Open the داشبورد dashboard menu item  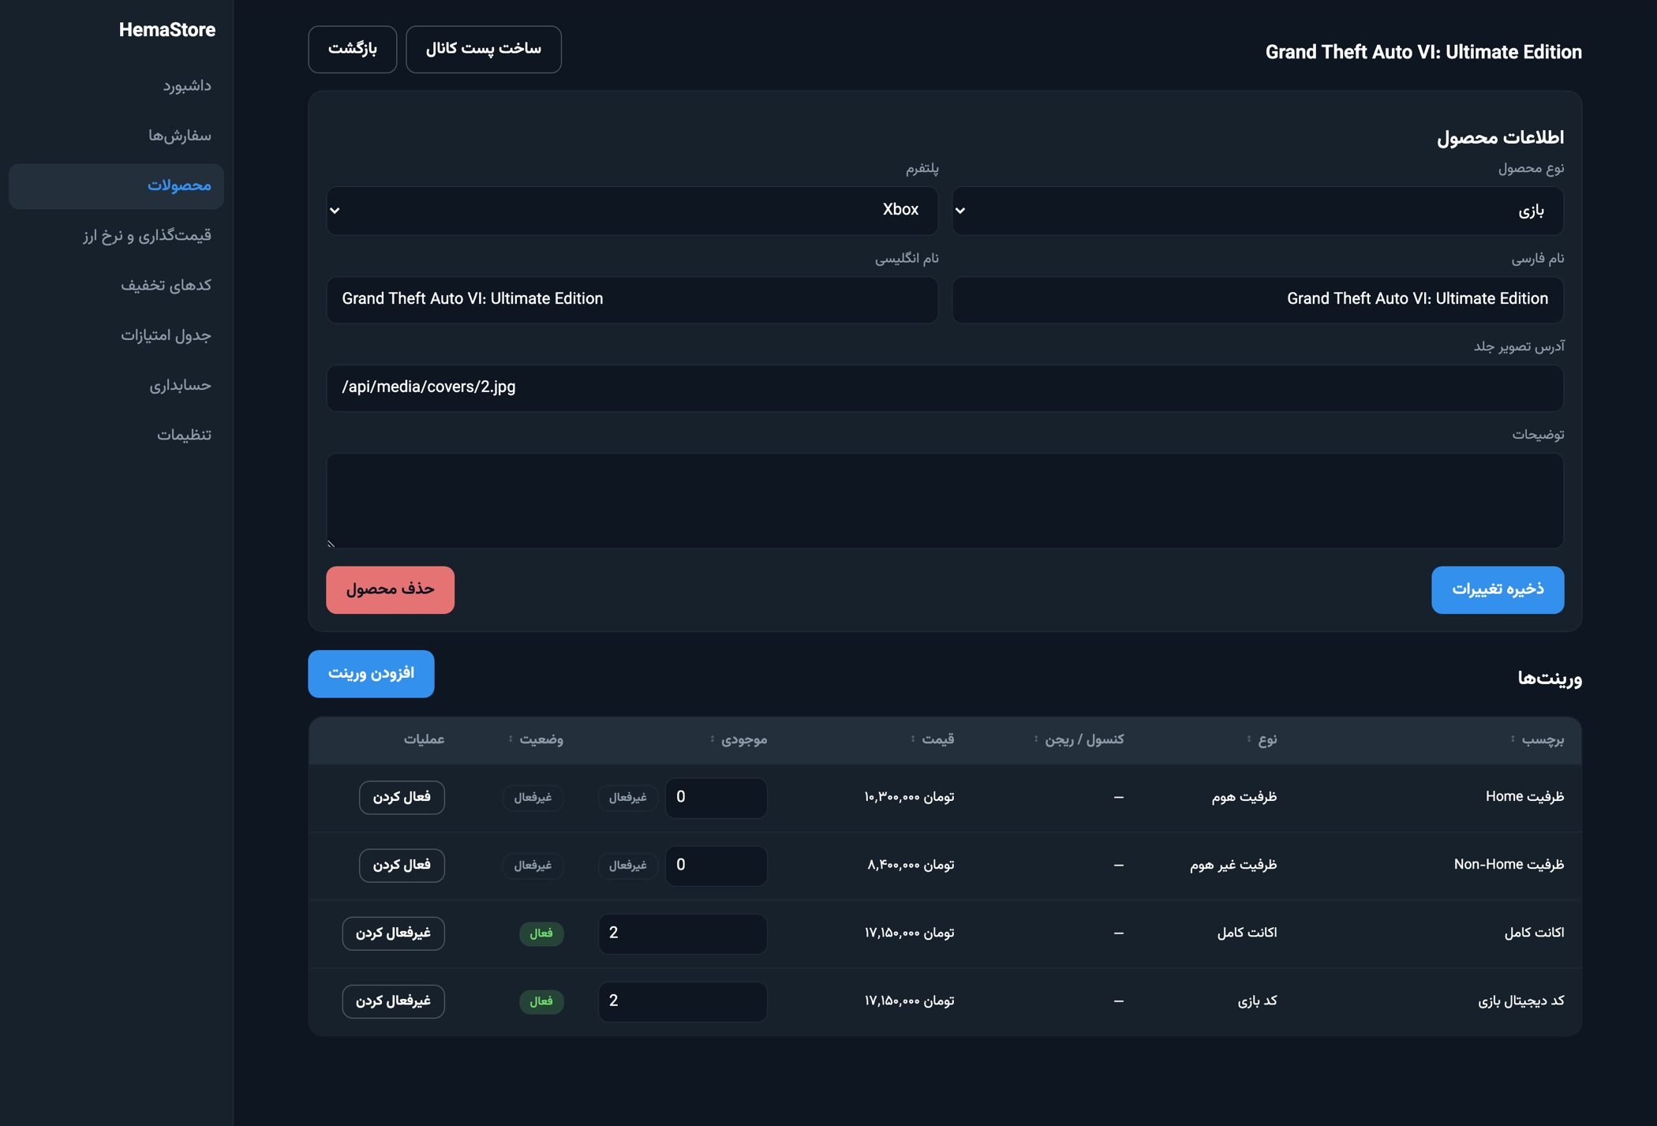pos(116,86)
